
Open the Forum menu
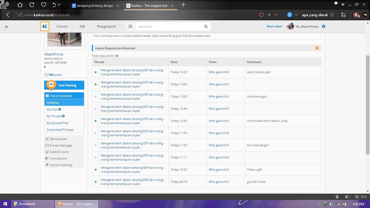point(62,26)
